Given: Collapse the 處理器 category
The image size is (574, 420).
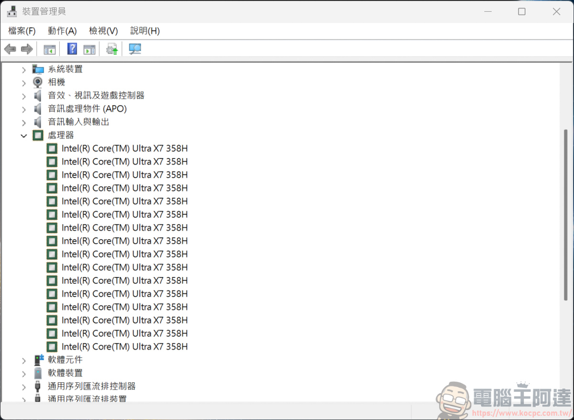Looking at the screenshot, I should click(x=23, y=135).
